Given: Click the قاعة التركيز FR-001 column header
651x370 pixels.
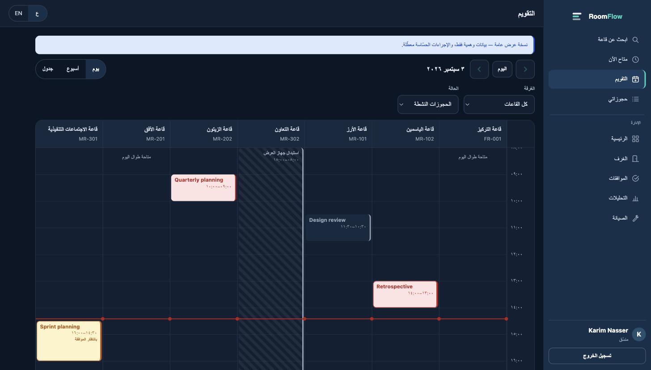Looking at the screenshot, I should (473, 134).
